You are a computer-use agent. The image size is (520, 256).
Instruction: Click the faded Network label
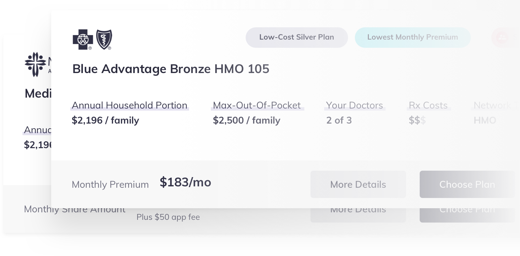492,105
